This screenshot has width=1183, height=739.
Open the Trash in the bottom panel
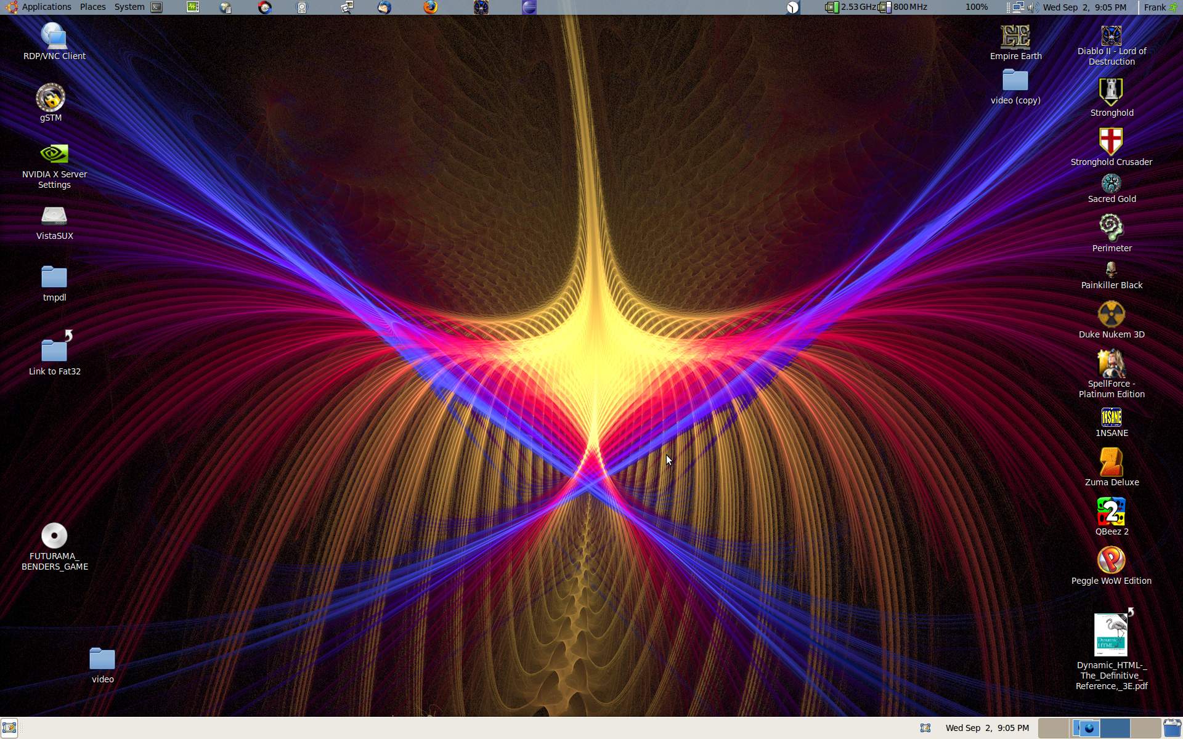pyautogui.click(x=1172, y=728)
